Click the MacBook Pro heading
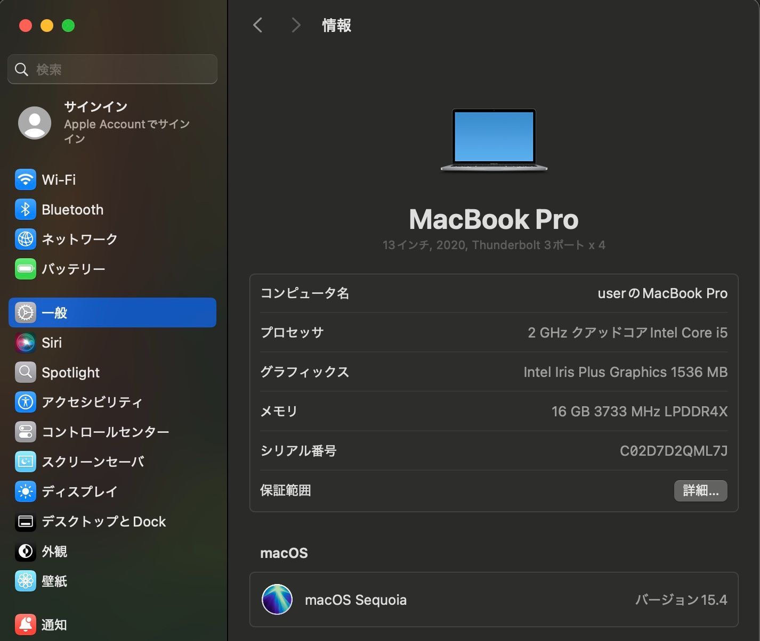 click(x=494, y=219)
